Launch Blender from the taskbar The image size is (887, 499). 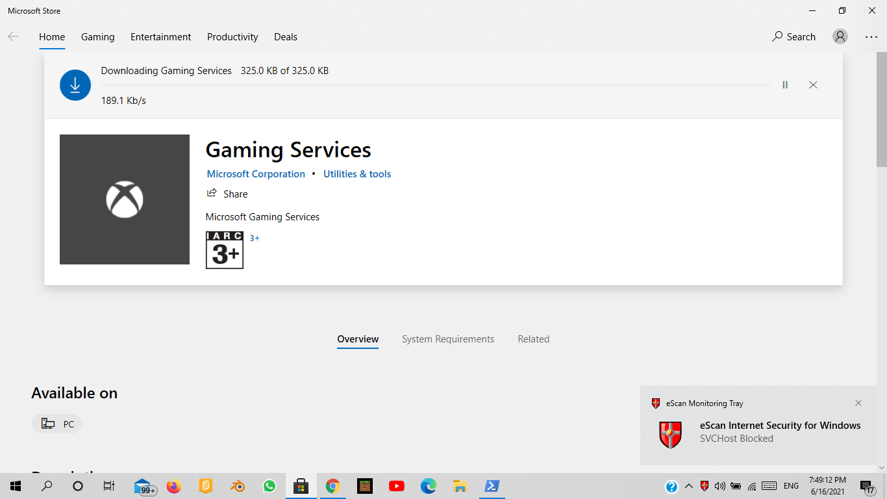click(238, 486)
